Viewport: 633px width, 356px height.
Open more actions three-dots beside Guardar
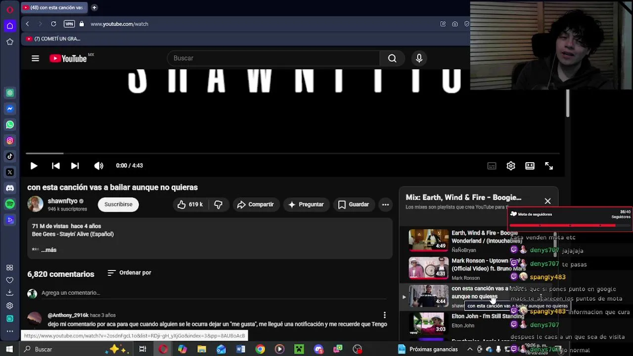[385, 205]
